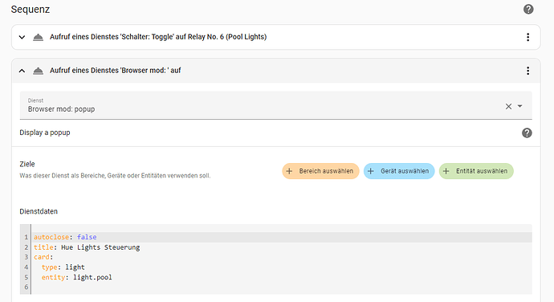
Task: Click the 'Sequenz' heading
Action: pos(31,9)
